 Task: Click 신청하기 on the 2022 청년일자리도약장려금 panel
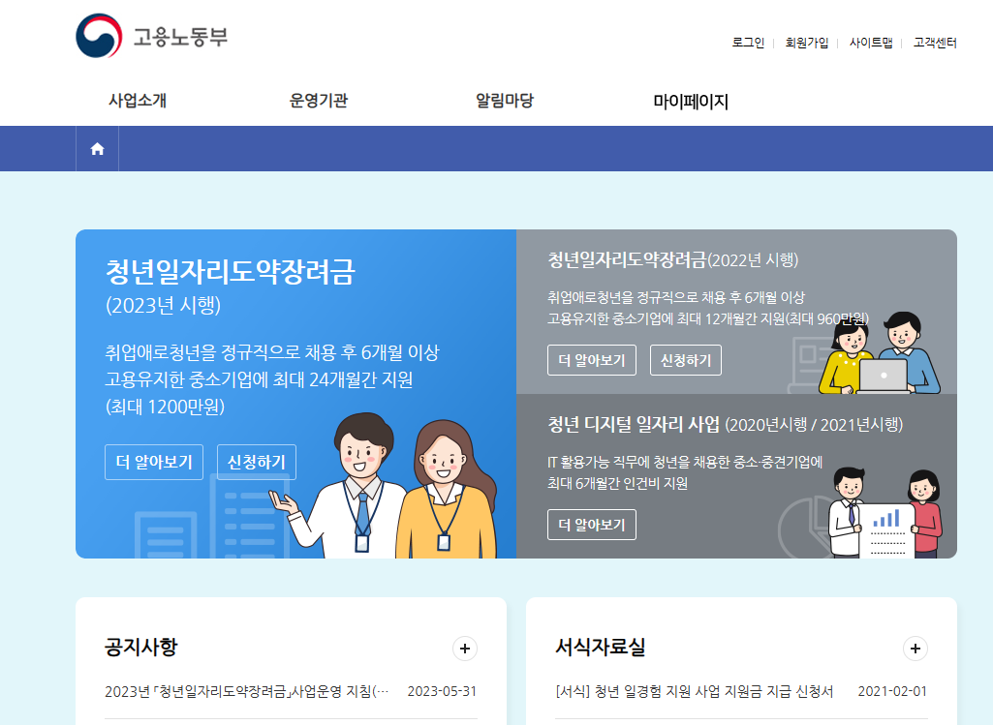[x=685, y=359]
